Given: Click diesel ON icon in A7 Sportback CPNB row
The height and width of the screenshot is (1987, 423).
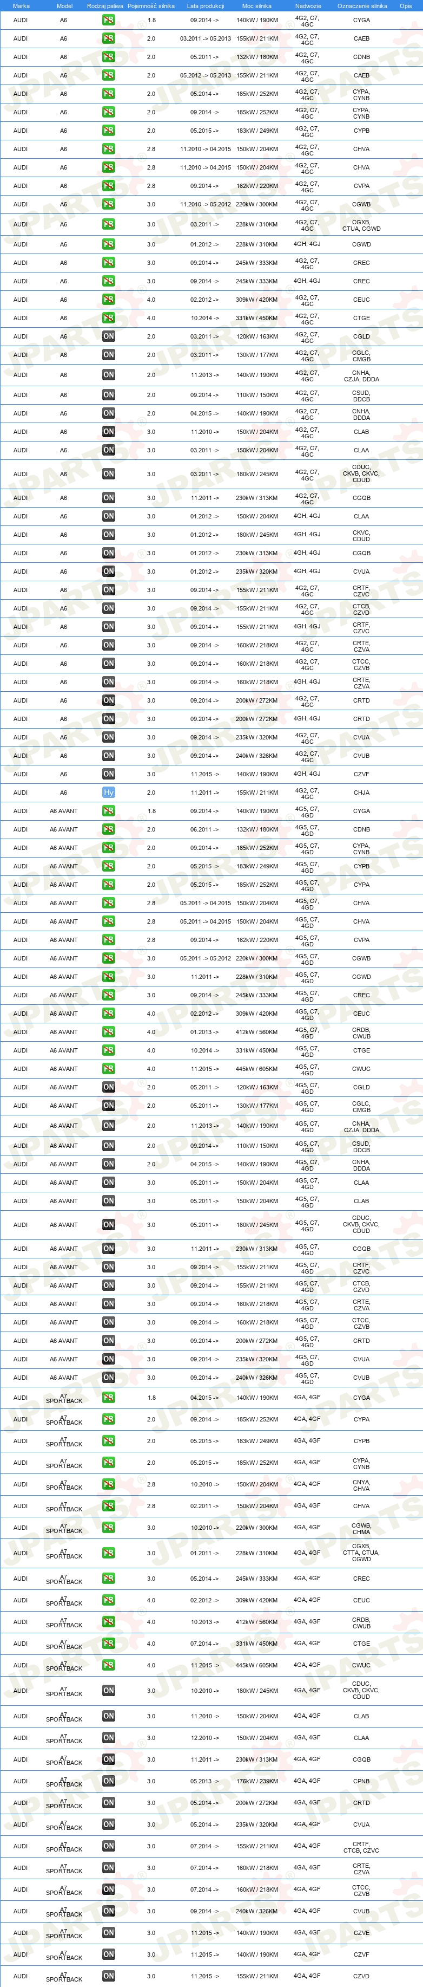Looking at the screenshot, I should coord(109,1781).
